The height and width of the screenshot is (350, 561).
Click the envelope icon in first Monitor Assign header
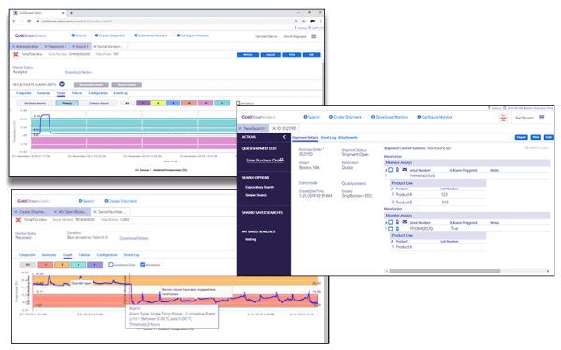pos(404,170)
